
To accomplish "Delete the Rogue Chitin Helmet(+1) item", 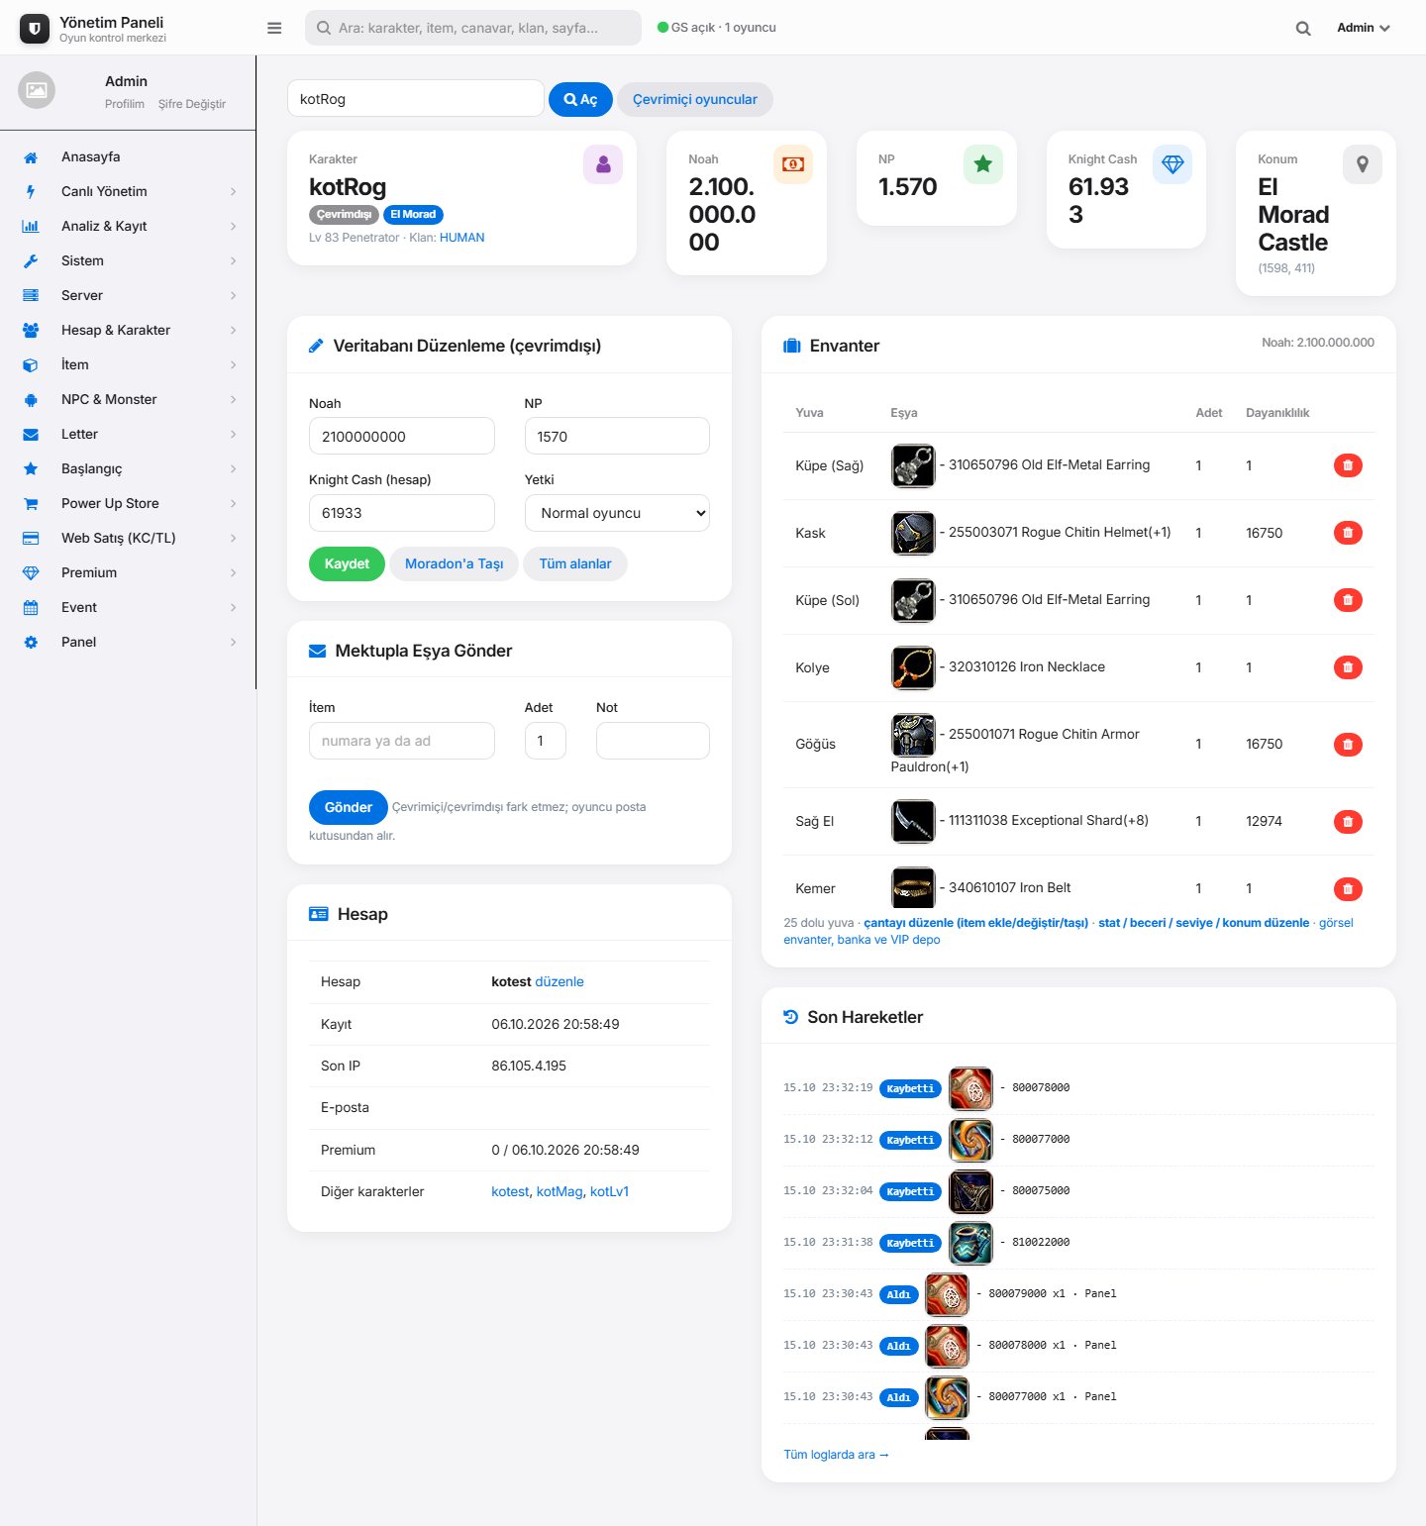I will point(1348,533).
